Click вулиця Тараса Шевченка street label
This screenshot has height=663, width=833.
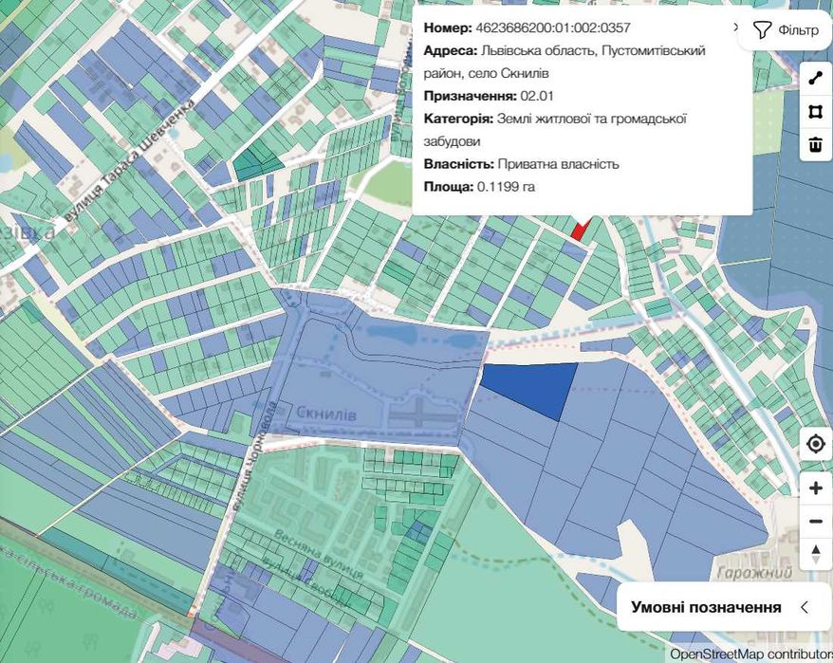pyautogui.click(x=132, y=161)
